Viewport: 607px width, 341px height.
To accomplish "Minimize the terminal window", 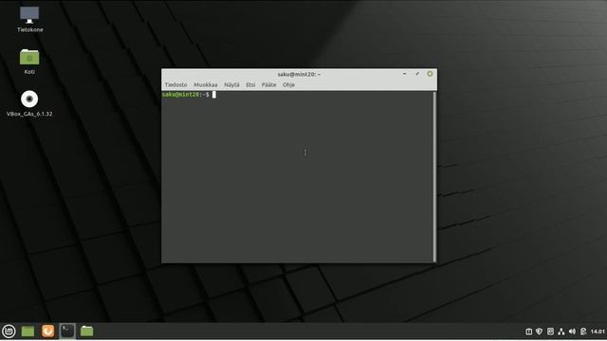I will tap(404, 74).
